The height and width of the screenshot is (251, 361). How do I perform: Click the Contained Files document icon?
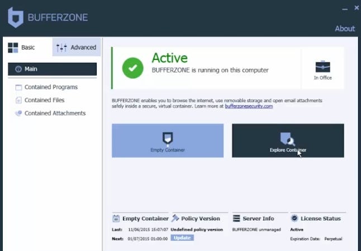(18, 100)
